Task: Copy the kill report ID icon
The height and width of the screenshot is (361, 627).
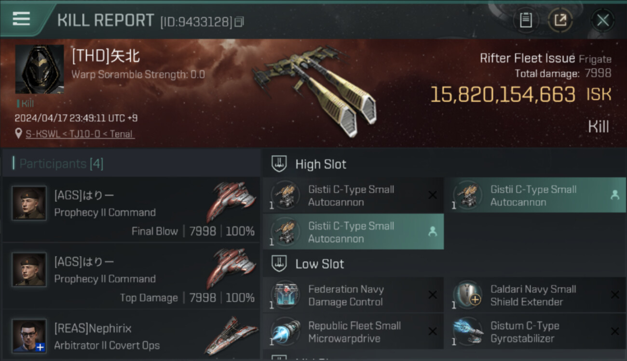Action: [x=239, y=22]
